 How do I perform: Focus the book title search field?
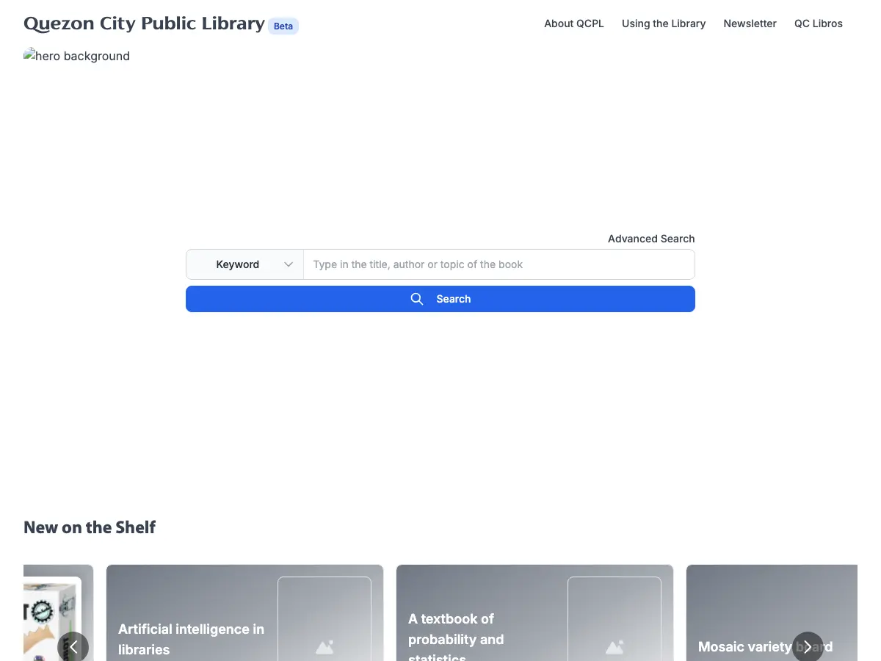499,264
